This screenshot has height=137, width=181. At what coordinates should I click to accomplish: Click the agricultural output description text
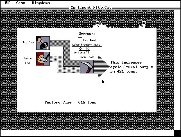pos(132,67)
